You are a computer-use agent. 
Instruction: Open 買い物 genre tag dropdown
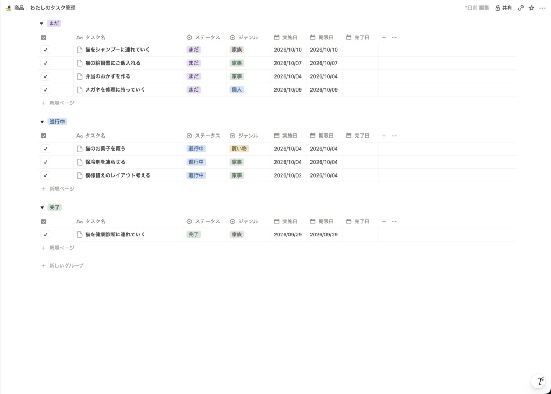pyautogui.click(x=239, y=149)
